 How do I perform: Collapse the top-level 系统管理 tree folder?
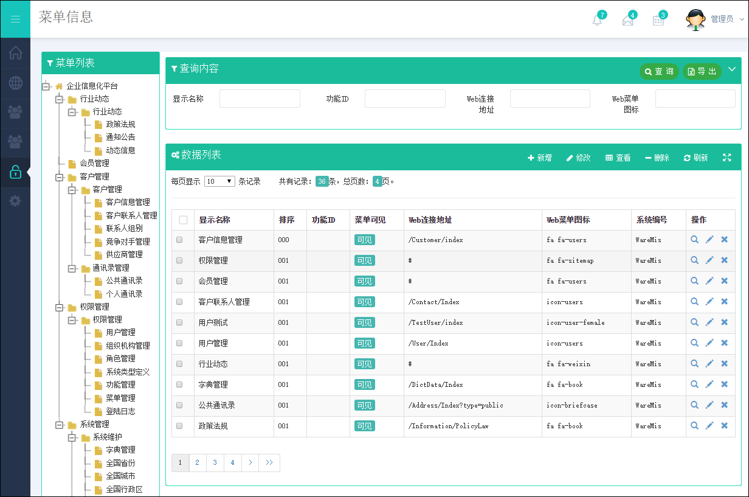(59, 425)
